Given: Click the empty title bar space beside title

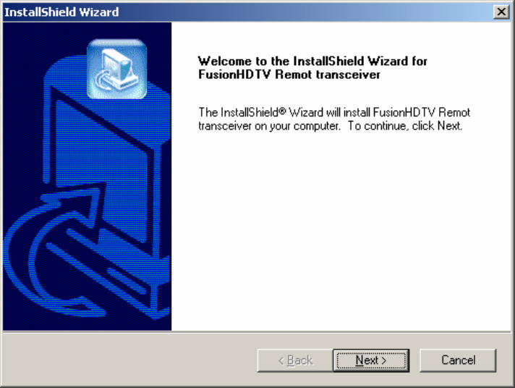Looking at the screenshot, I should [x=305, y=12].
